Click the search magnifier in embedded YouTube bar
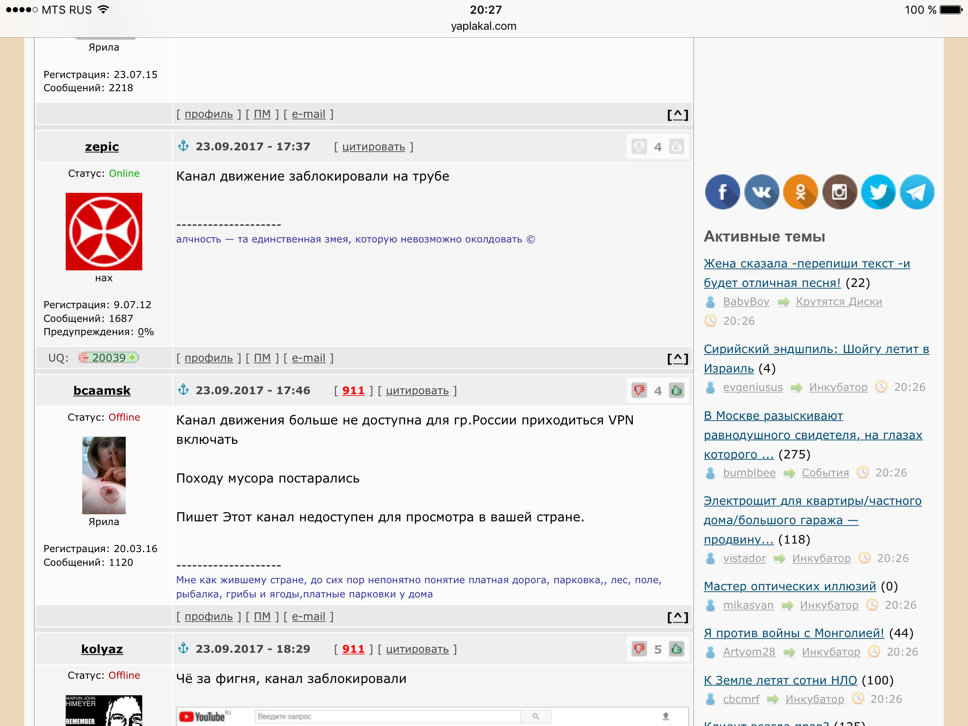 536,717
